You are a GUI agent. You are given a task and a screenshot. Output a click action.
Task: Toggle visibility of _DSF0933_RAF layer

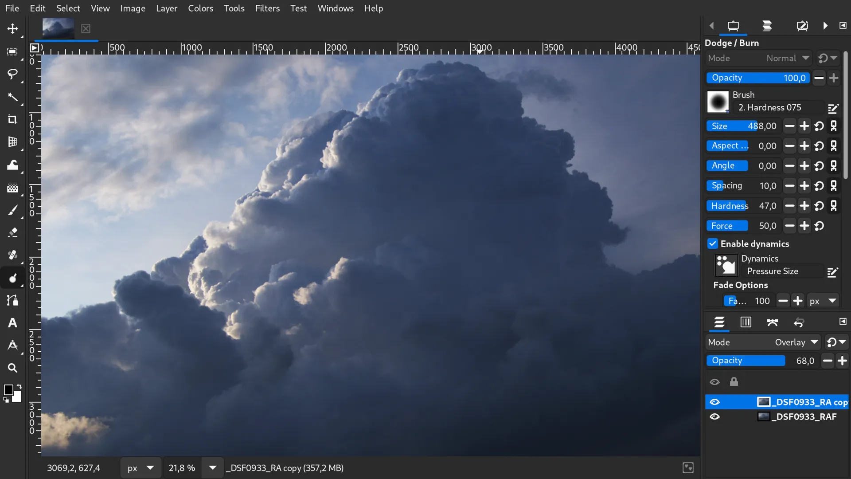coord(715,416)
